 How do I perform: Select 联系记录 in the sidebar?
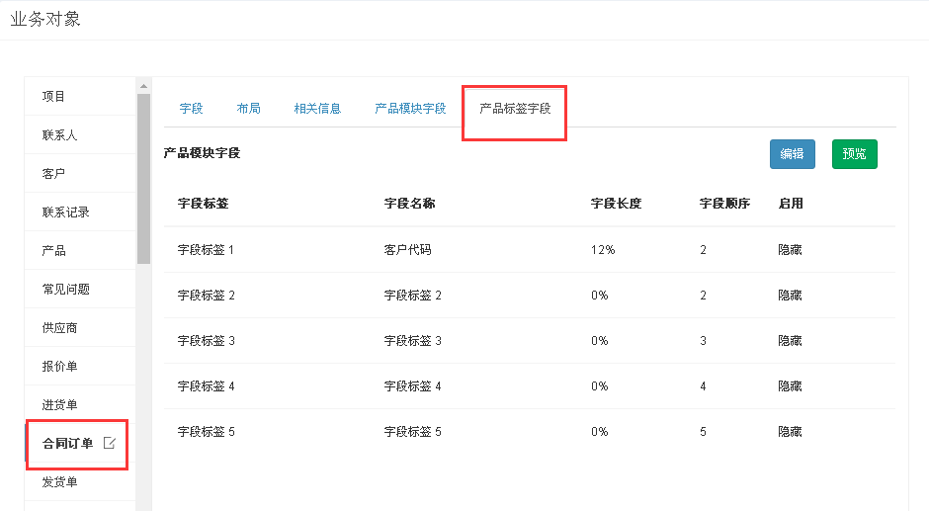tap(65, 213)
